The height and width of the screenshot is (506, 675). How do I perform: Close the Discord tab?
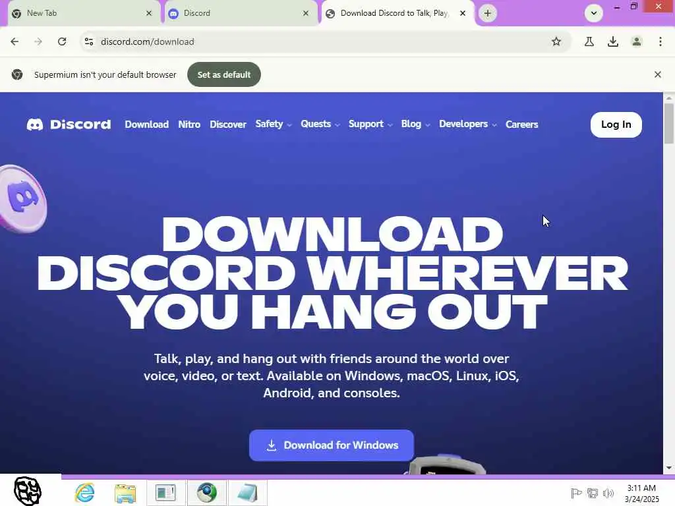pos(306,13)
